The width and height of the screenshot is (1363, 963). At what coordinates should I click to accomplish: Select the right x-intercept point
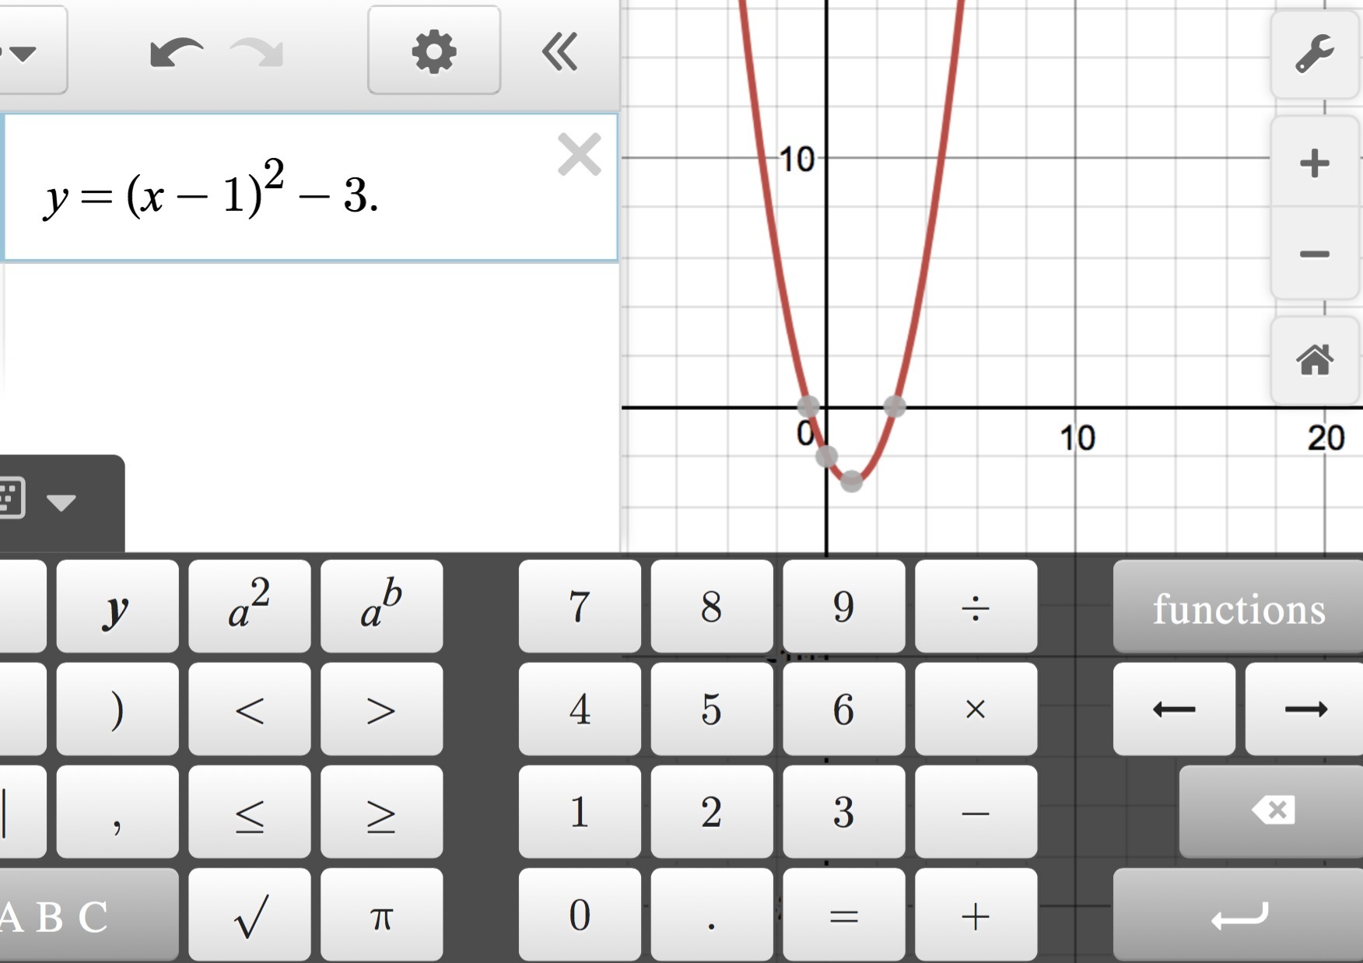tap(895, 406)
